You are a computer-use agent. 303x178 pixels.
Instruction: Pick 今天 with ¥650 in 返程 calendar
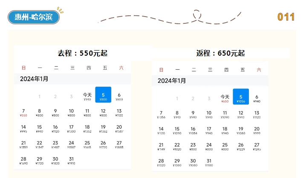pos(225,99)
